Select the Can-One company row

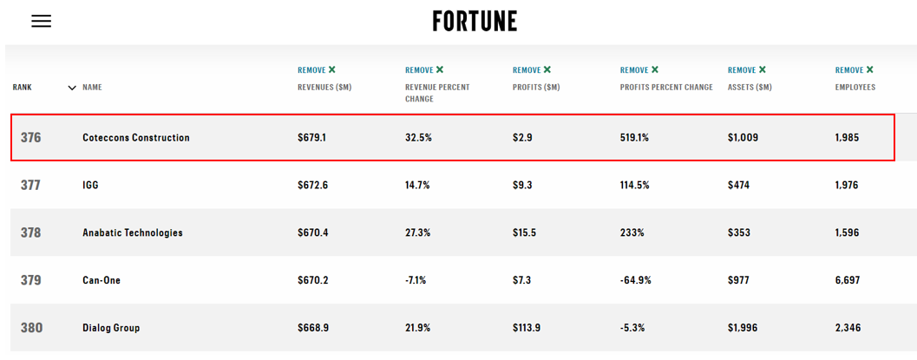click(102, 280)
